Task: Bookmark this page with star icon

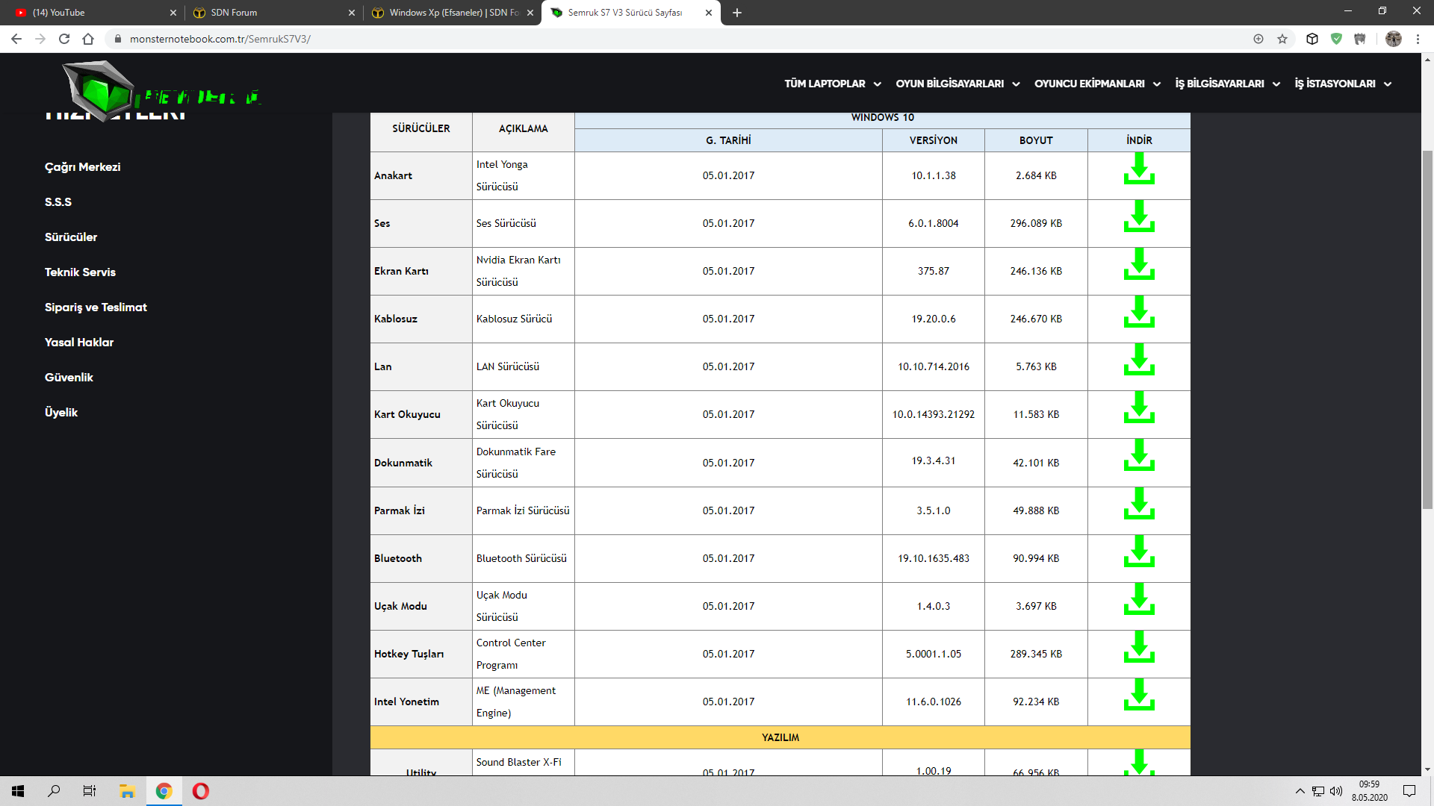Action: (1282, 39)
